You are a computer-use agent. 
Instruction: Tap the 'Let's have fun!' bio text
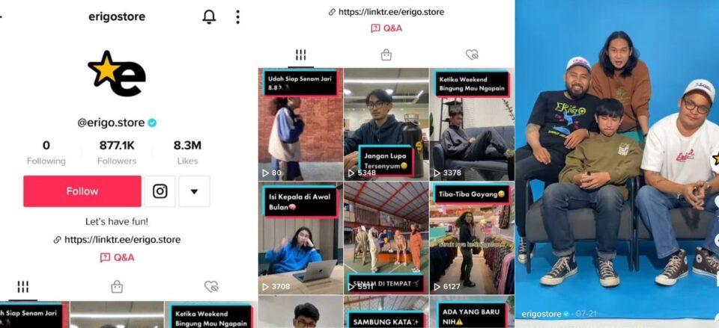point(117,222)
